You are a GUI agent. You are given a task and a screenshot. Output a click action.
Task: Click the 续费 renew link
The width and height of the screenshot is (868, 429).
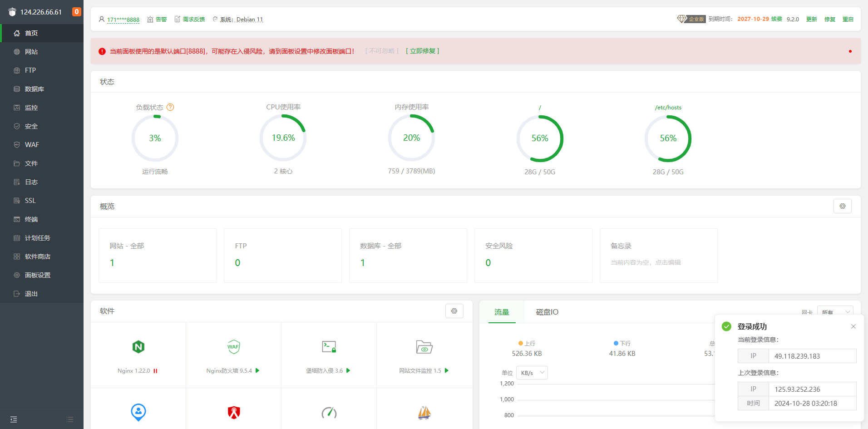(776, 19)
